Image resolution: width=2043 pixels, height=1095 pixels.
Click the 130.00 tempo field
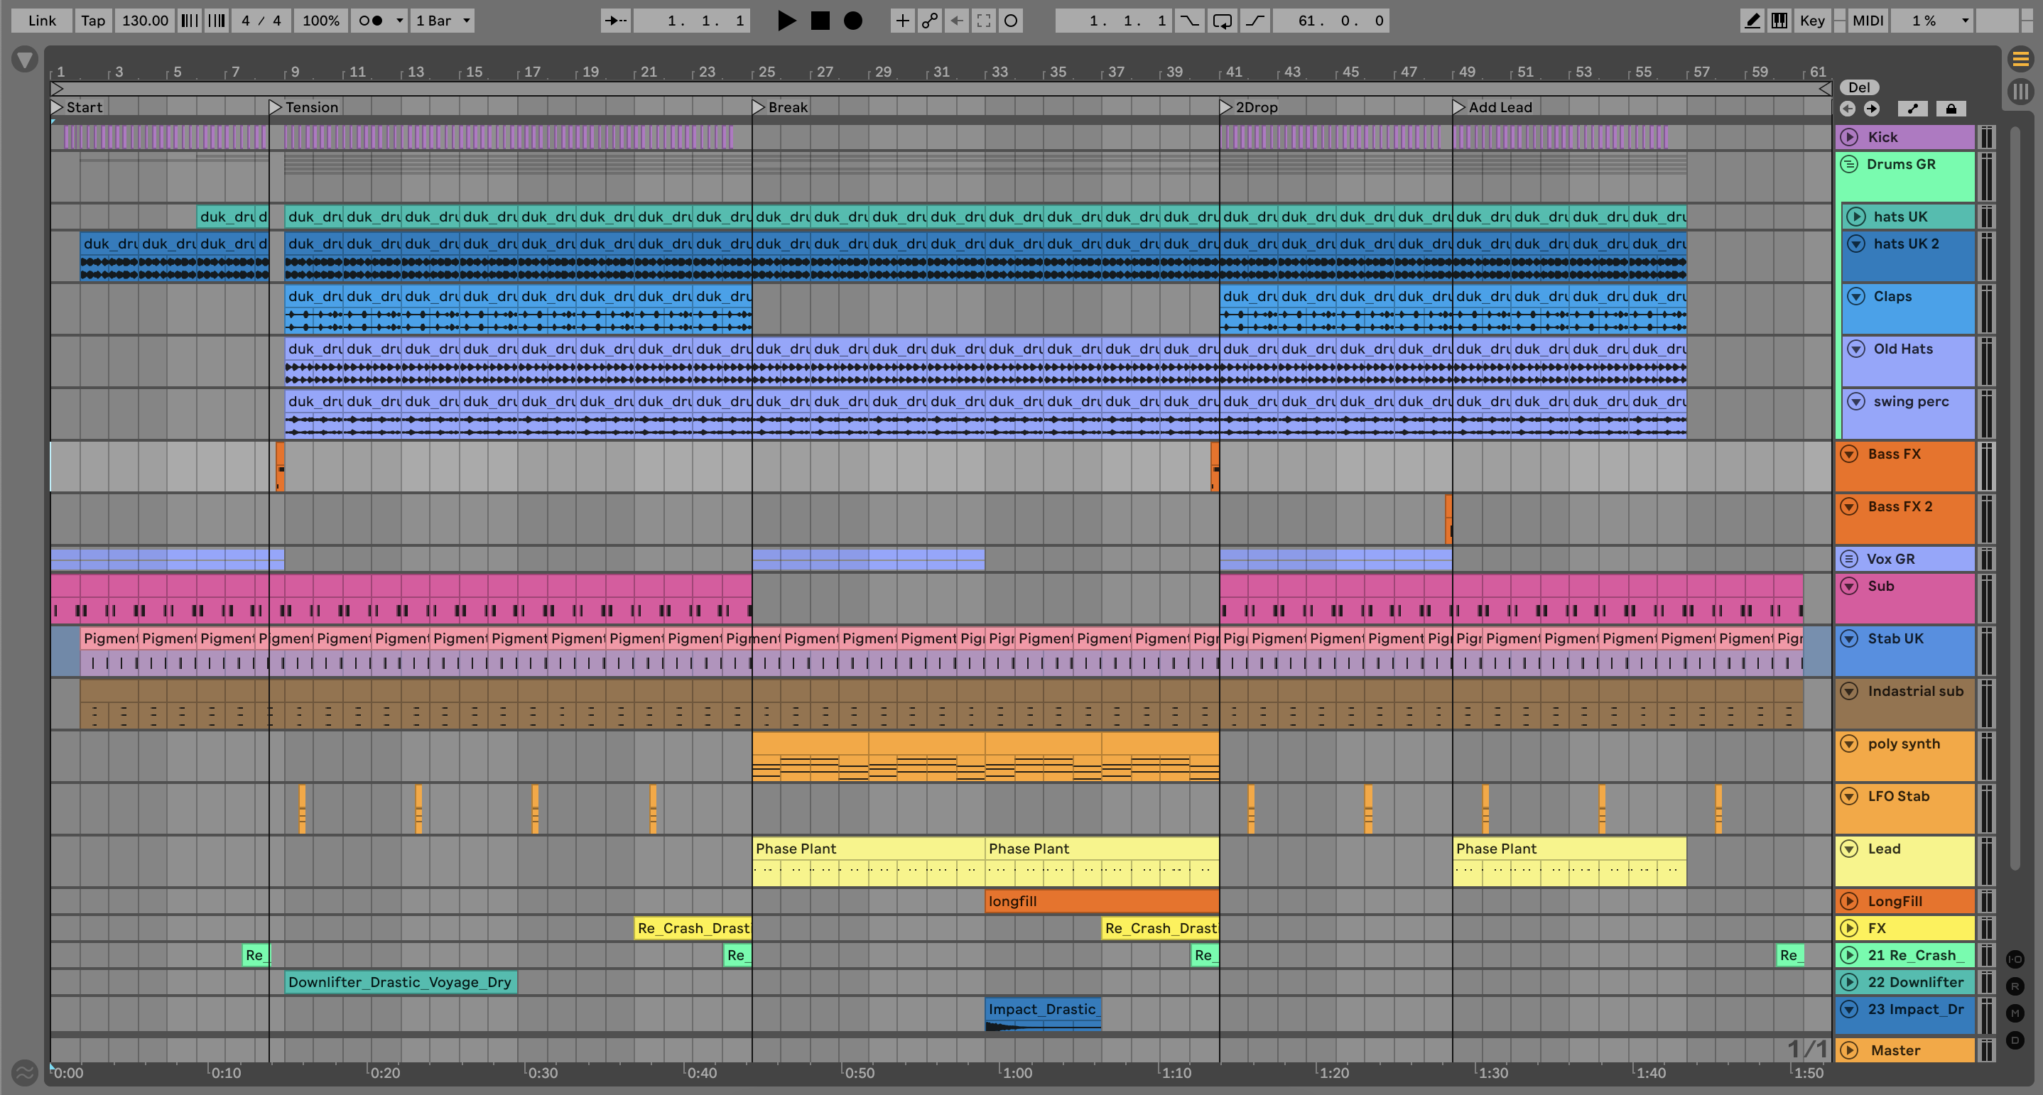[144, 21]
